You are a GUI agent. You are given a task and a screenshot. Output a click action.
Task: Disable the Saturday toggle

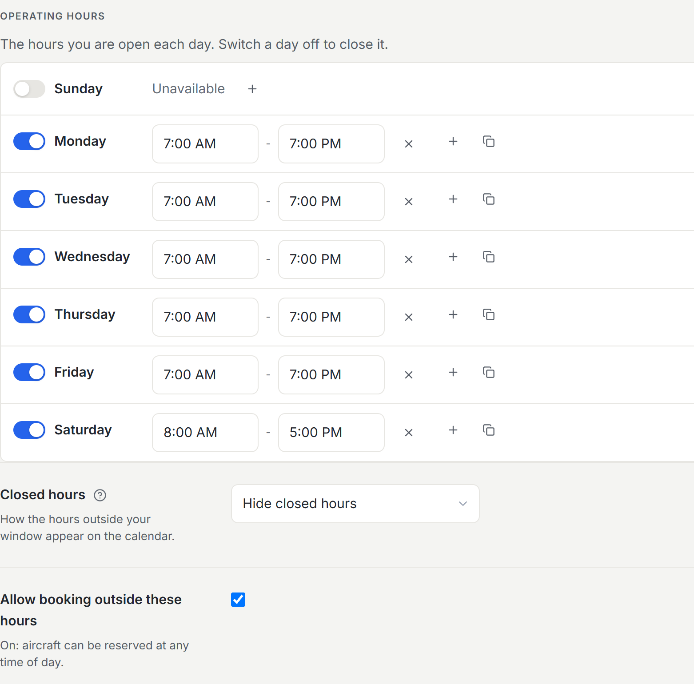point(29,430)
